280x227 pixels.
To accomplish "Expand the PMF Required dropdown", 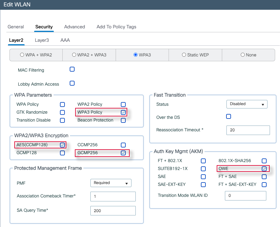I will tap(111, 183).
